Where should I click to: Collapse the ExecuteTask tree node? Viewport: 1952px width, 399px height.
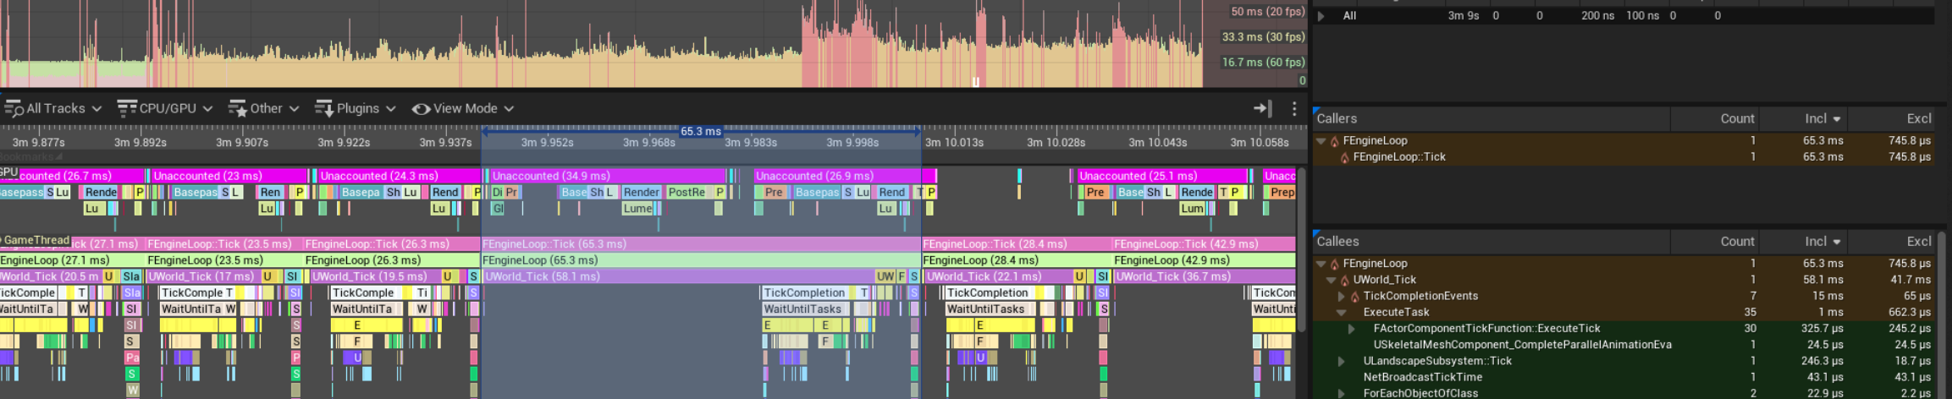1342,313
